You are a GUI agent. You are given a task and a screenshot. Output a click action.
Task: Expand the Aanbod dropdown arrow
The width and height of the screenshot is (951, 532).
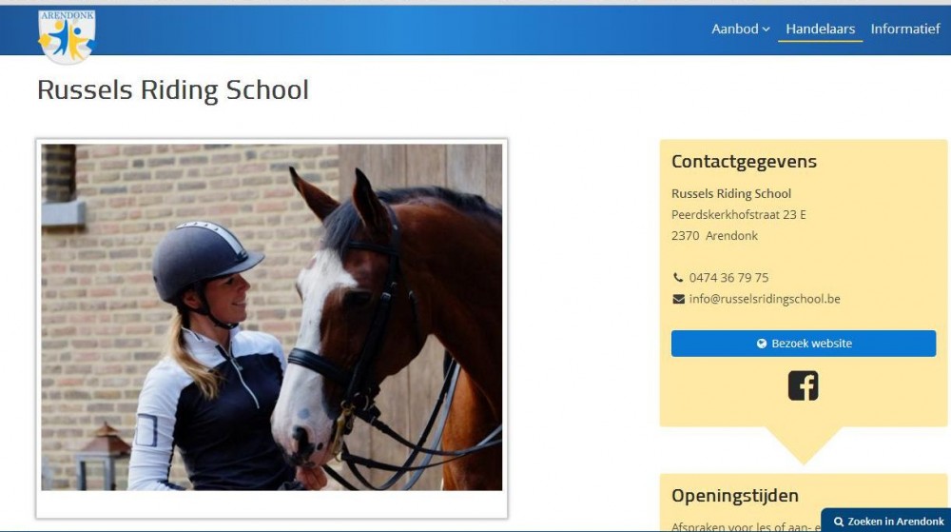point(766,30)
